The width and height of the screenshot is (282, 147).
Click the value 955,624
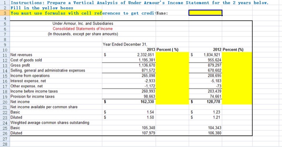(215, 60)
